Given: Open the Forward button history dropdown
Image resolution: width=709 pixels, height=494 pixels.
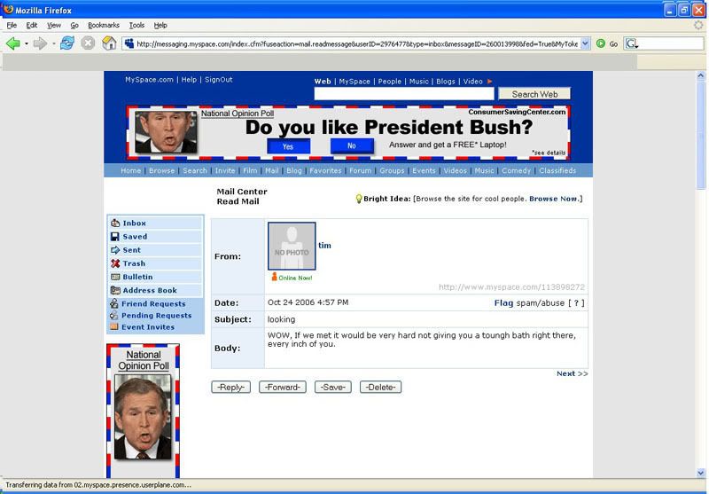Looking at the screenshot, I should [54, 43].
